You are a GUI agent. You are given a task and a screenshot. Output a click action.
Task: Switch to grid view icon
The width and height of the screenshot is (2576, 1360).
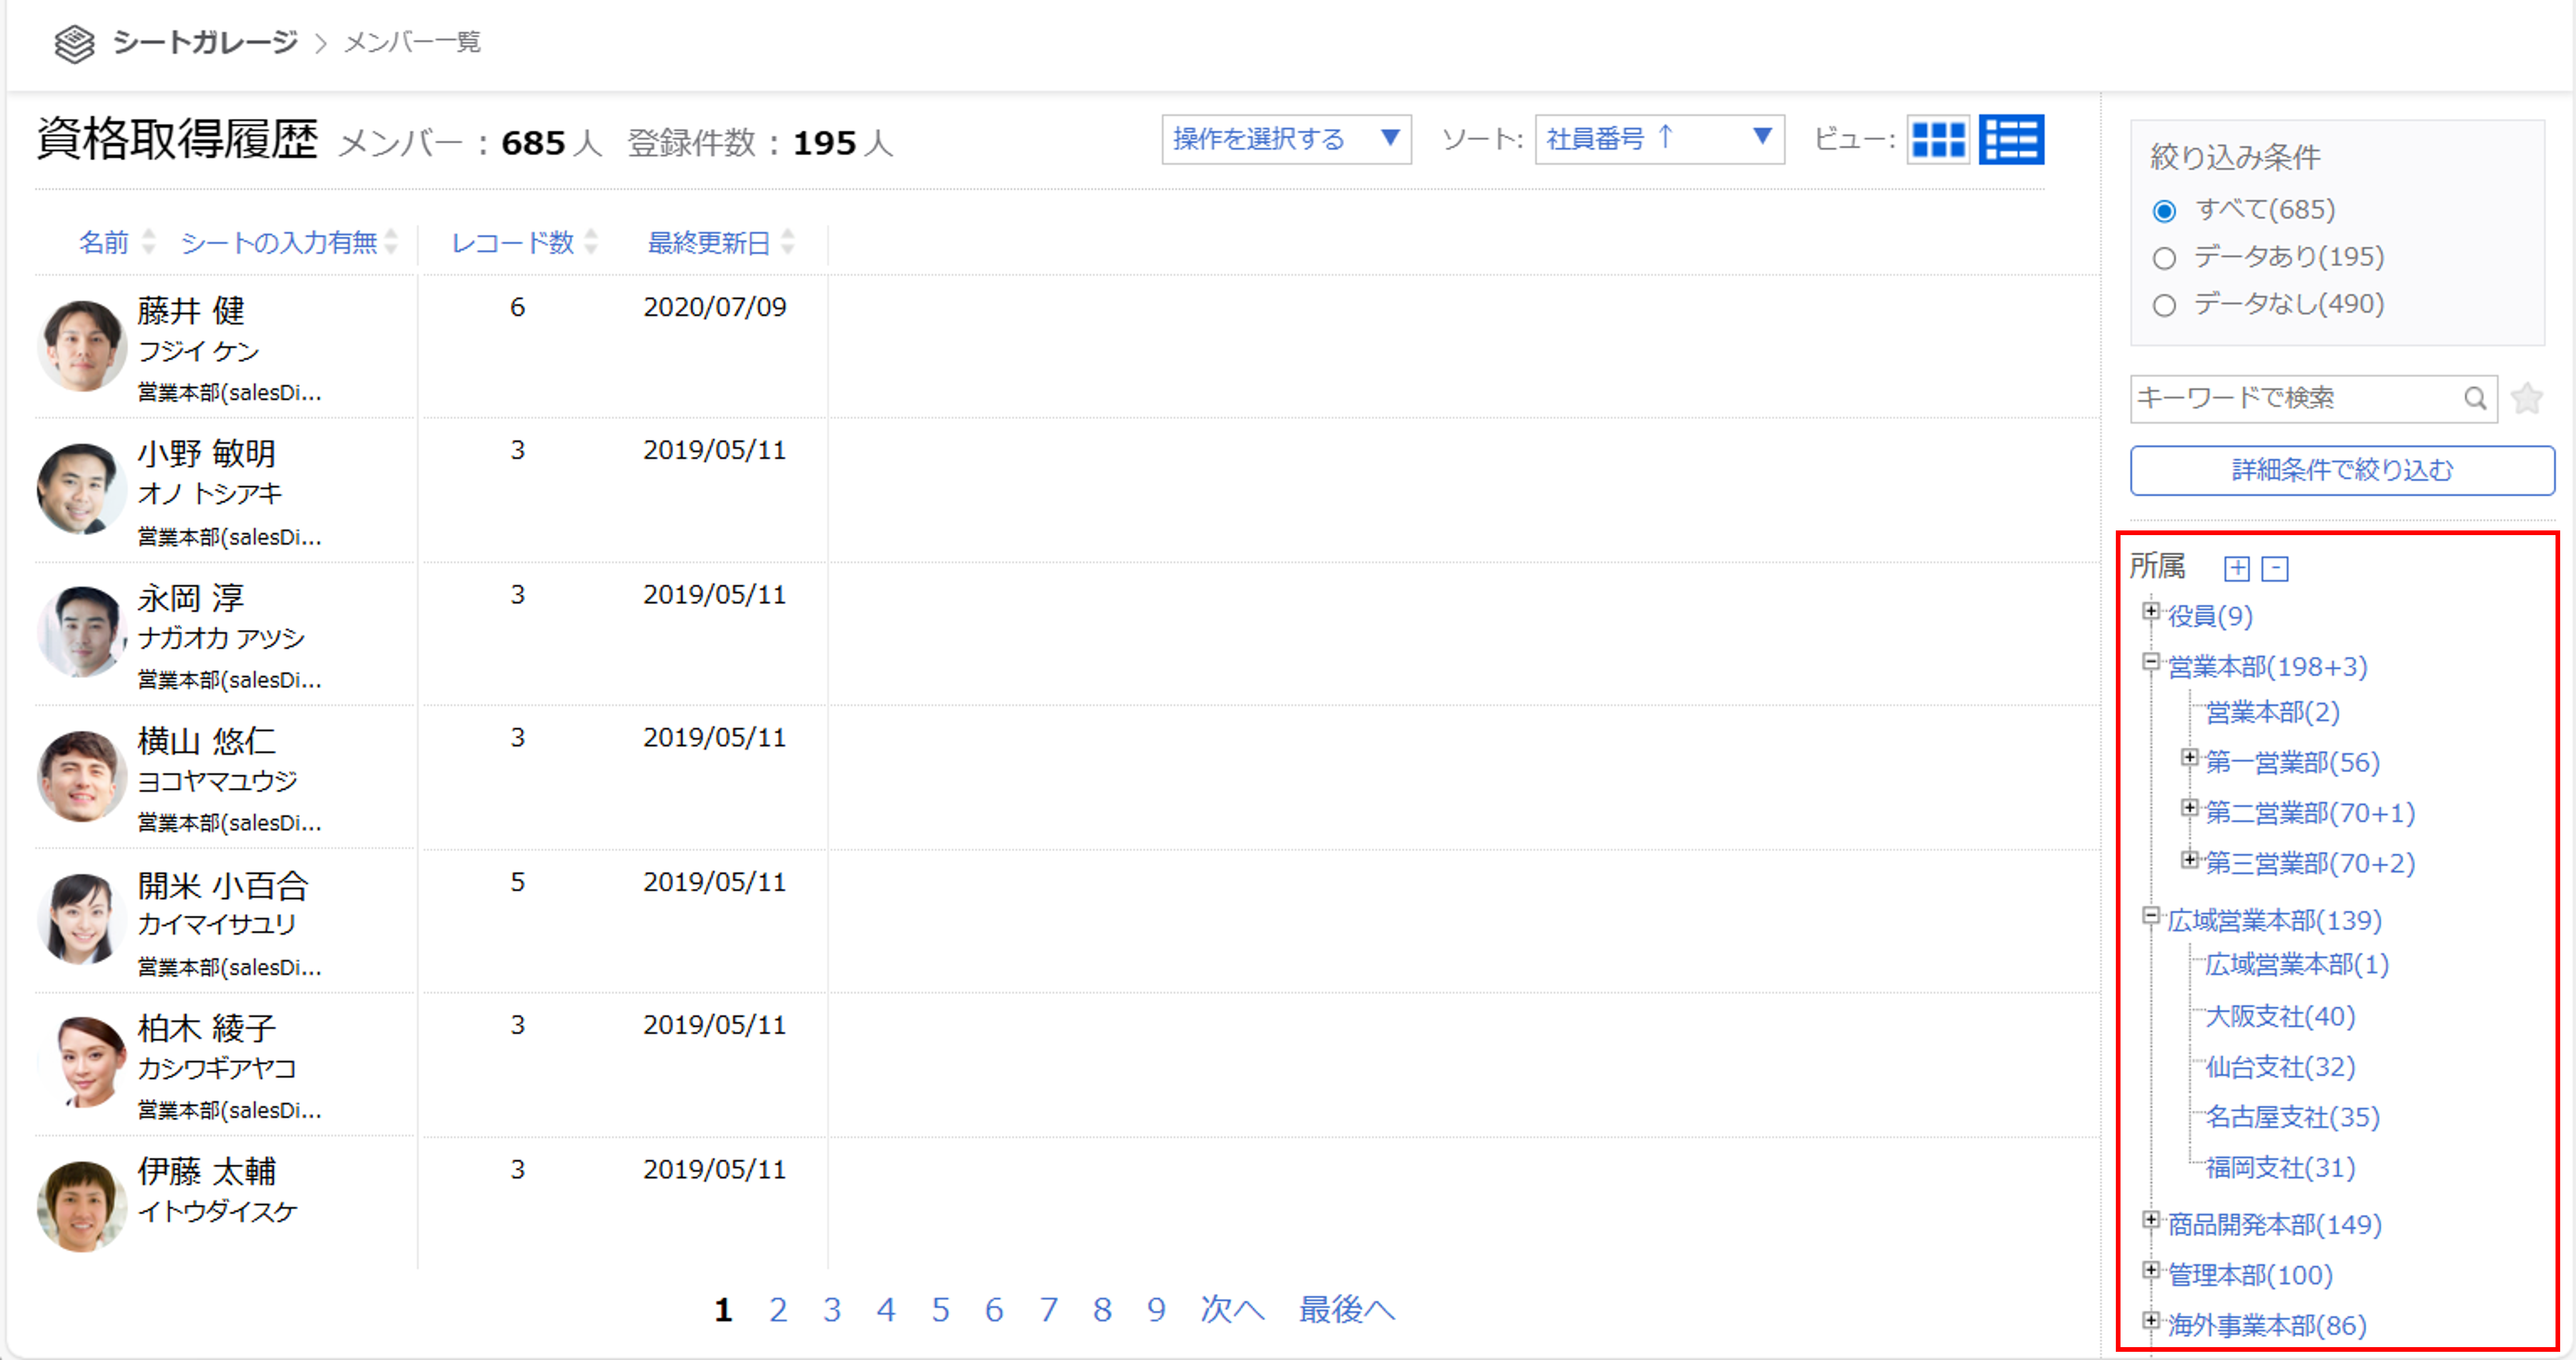click(1938, 140)
